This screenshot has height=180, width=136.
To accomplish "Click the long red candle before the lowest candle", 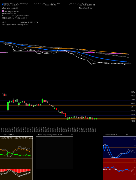I will [x=66, y=115].
